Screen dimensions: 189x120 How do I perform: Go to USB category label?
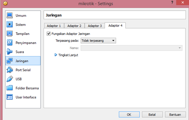coord(19,79)
